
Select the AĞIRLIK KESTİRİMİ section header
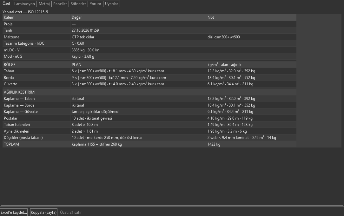tap(36, 92)
